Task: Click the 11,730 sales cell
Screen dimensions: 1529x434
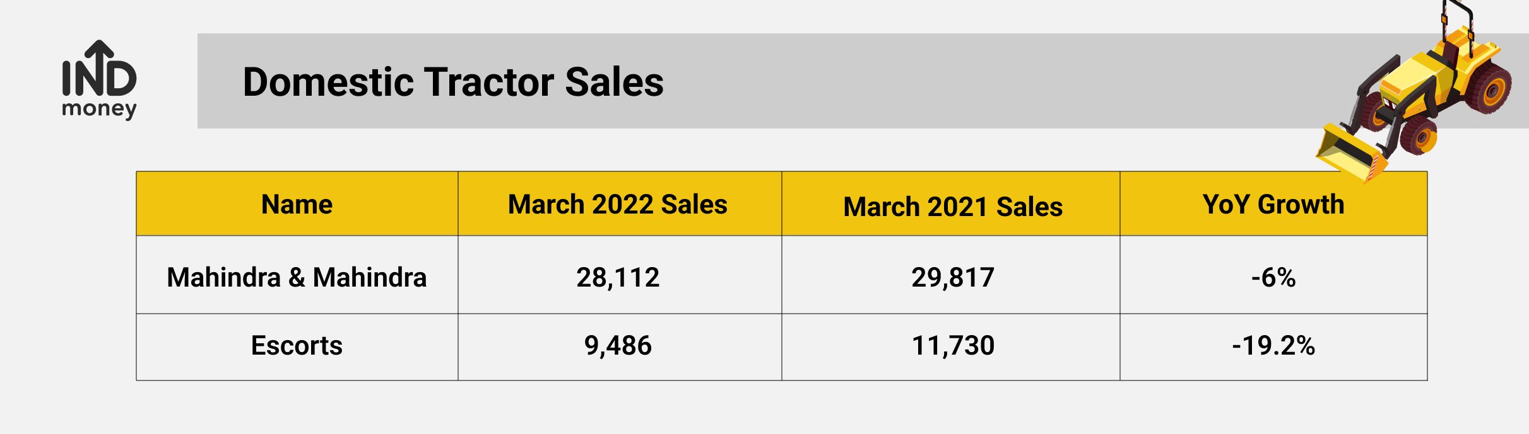Action: point(953,345)
